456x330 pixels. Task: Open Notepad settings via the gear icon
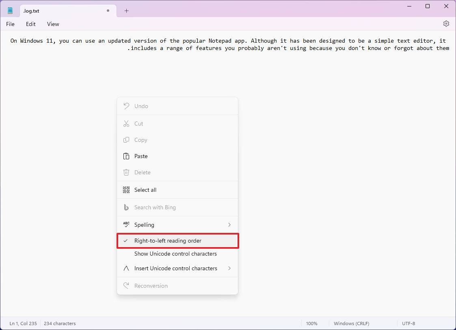click(x=446, y=24)
